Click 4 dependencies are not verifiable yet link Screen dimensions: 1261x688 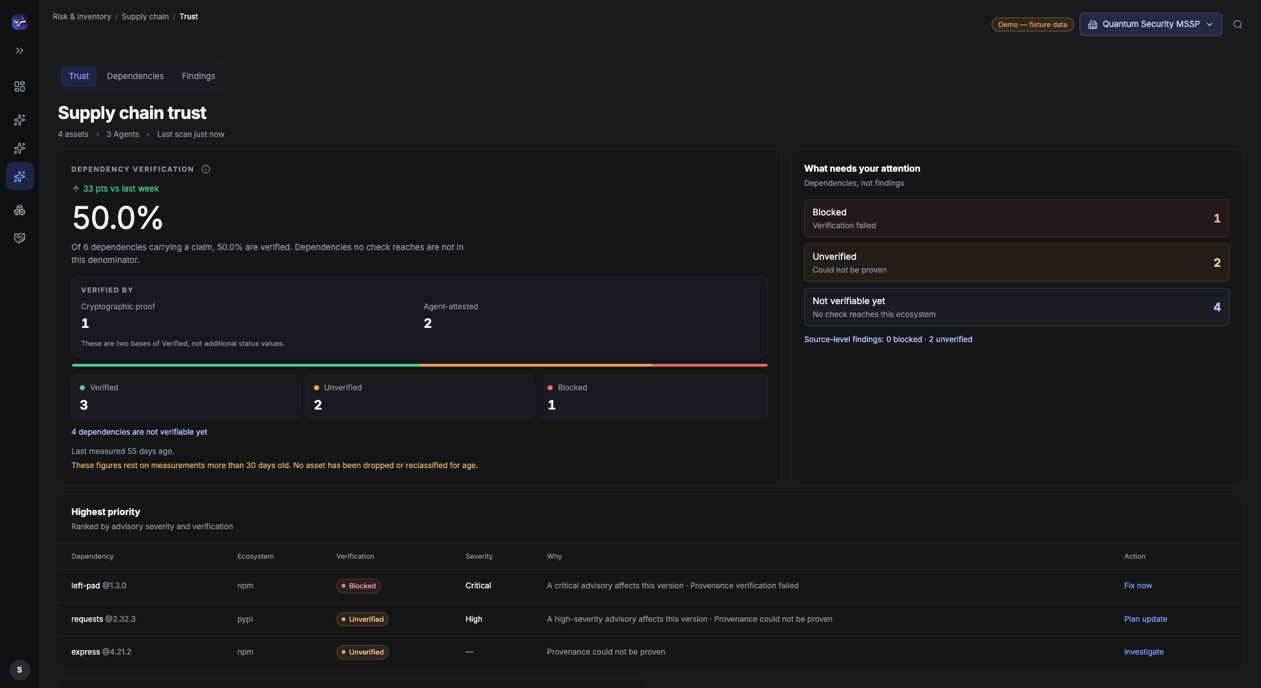[139, 432]
